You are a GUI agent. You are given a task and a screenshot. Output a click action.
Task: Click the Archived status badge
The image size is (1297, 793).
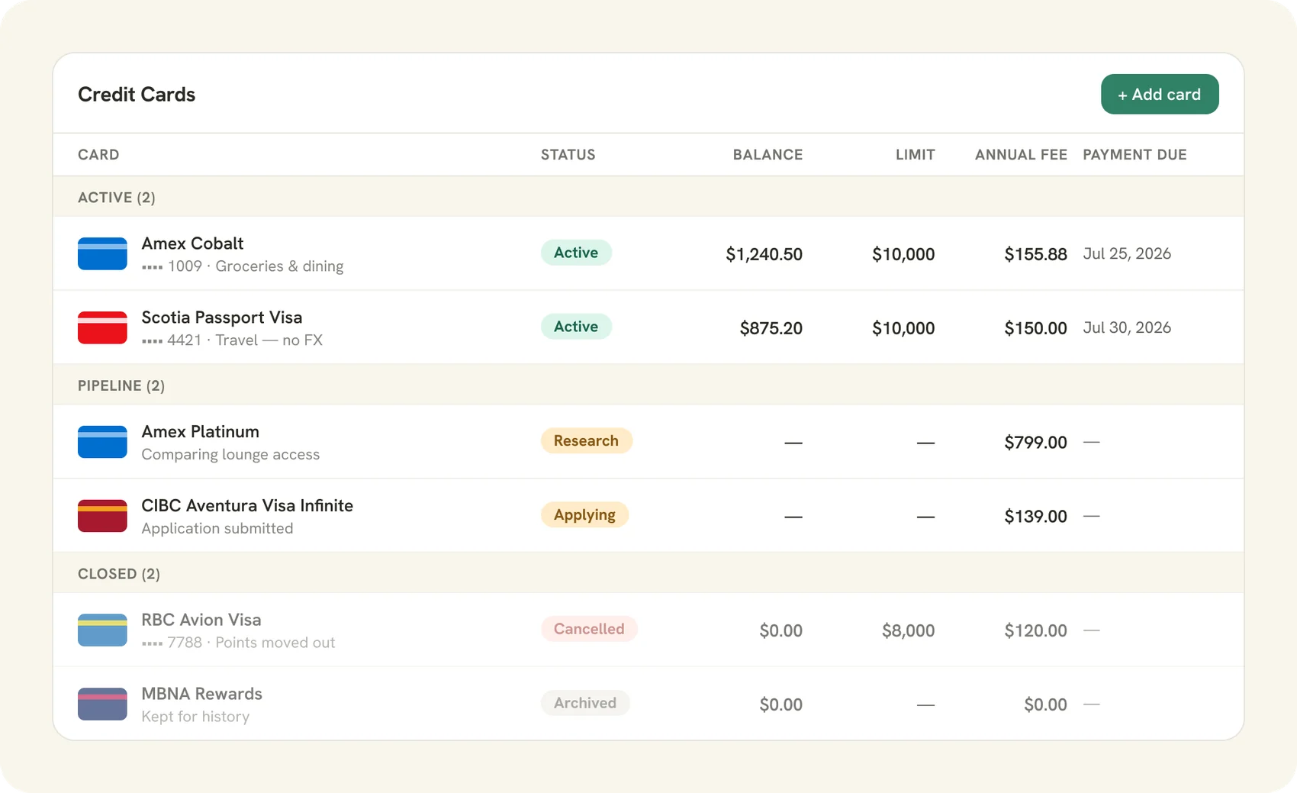click(x=585, y=703)
